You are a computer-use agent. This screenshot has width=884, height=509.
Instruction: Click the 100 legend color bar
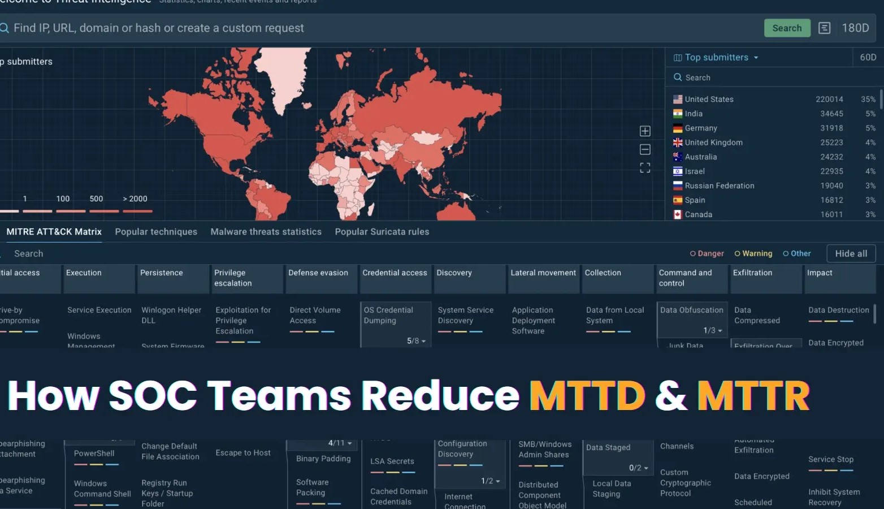tap(71, 211)
